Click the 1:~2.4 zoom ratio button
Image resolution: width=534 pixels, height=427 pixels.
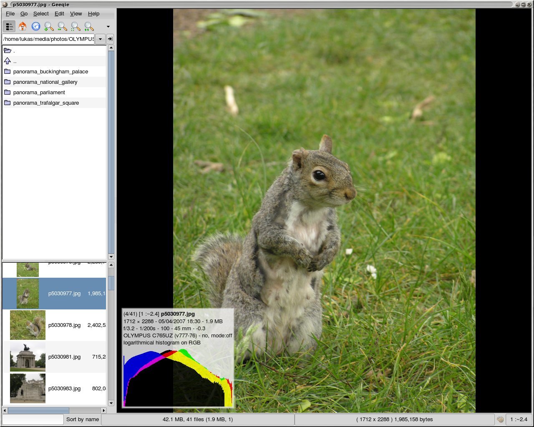[519, 419]
